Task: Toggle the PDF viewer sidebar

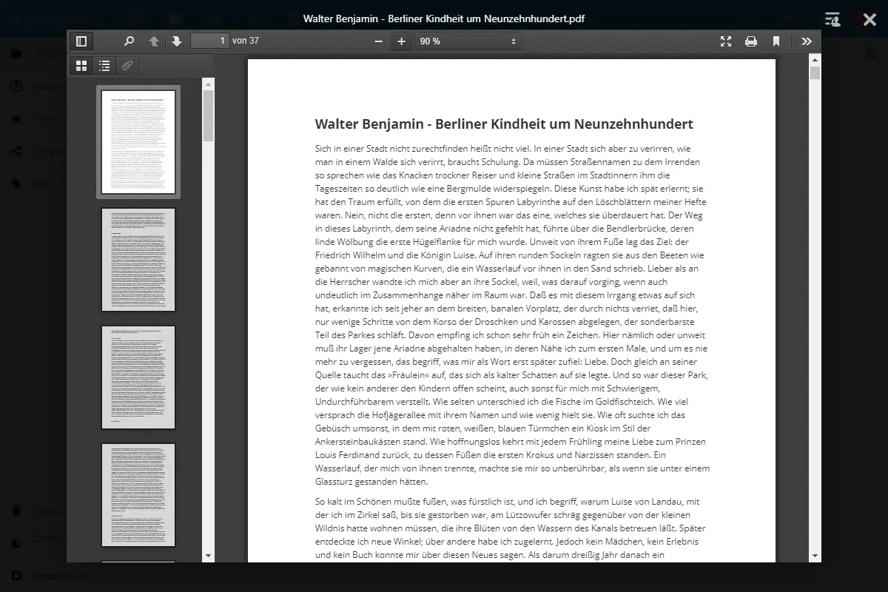Action: tap(81, 41)
